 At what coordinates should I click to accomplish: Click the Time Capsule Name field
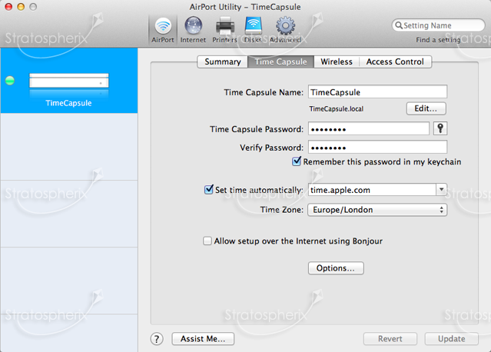377,92
